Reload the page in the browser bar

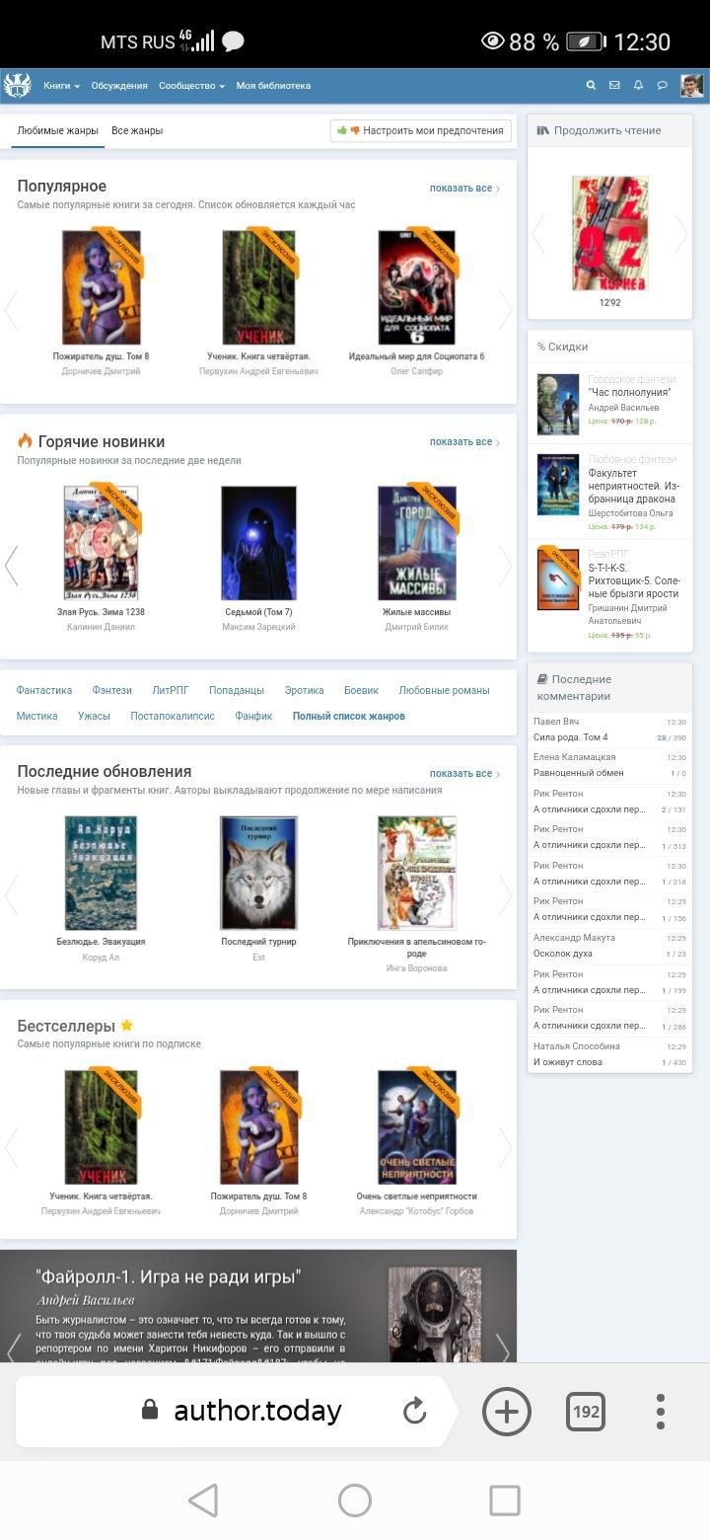(x=414, y=1411)
